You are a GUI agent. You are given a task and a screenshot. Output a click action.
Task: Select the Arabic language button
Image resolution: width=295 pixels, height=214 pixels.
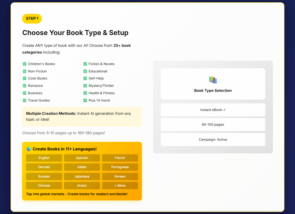[x=82, y=185]
